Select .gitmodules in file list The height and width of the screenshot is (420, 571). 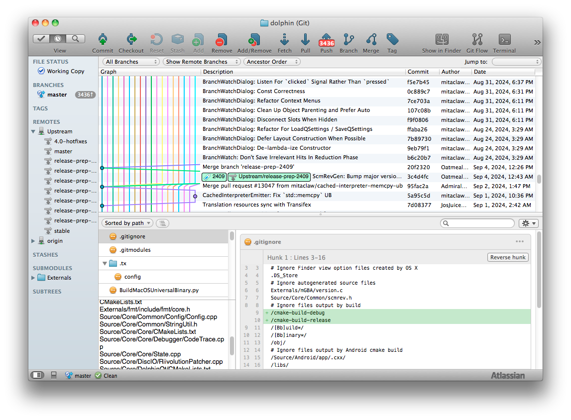point(163,250)
